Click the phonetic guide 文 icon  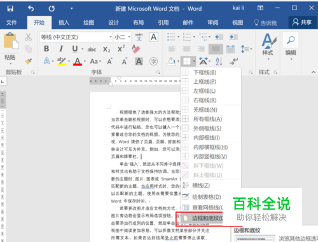tap(139, 37)
